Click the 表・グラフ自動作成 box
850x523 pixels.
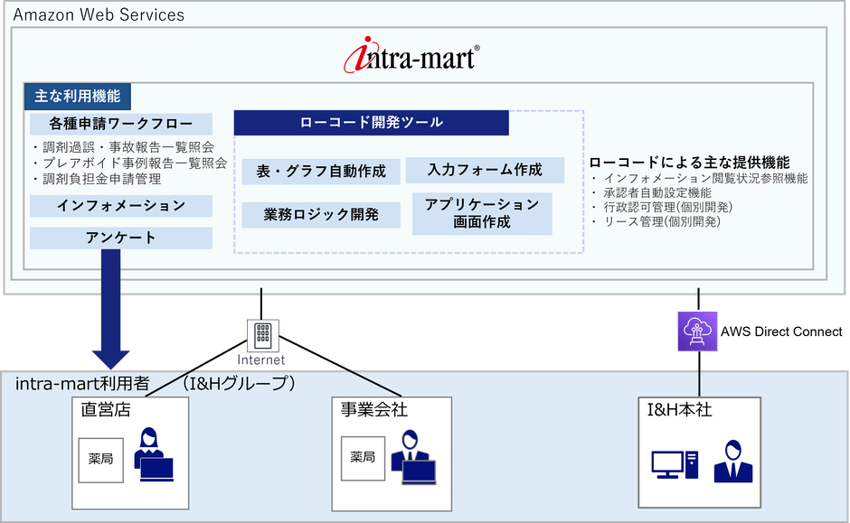click(x=321, y=172)
